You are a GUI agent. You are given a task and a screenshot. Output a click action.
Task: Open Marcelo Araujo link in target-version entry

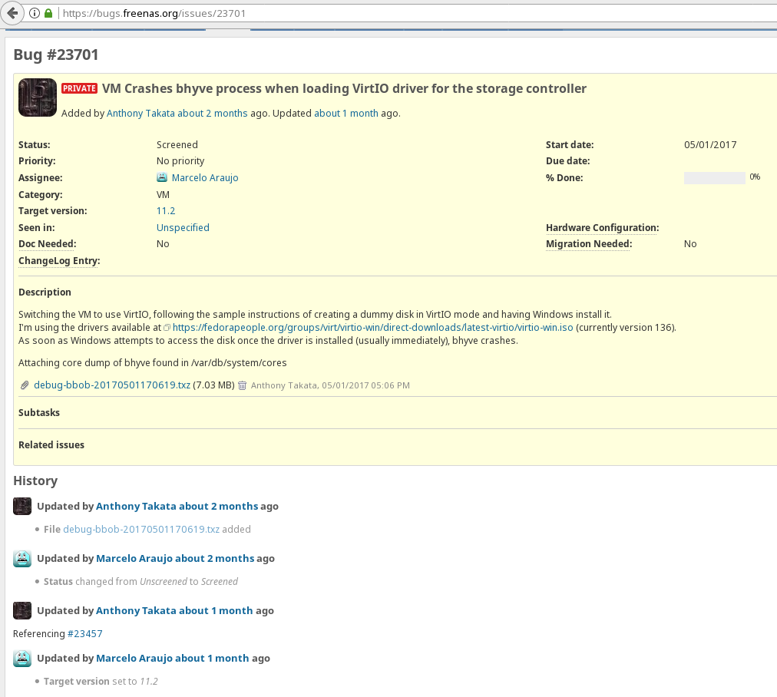[134, 658]
